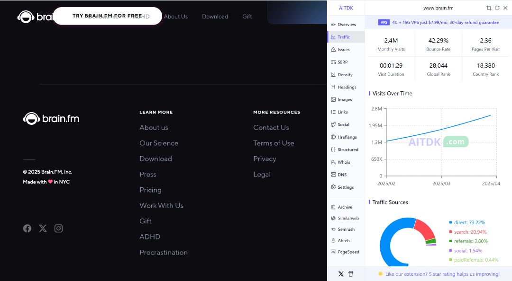This screenshot has width=512, height=281.
Task: Click the brain.fm logo in the header
Action: (x=35, y=17)
